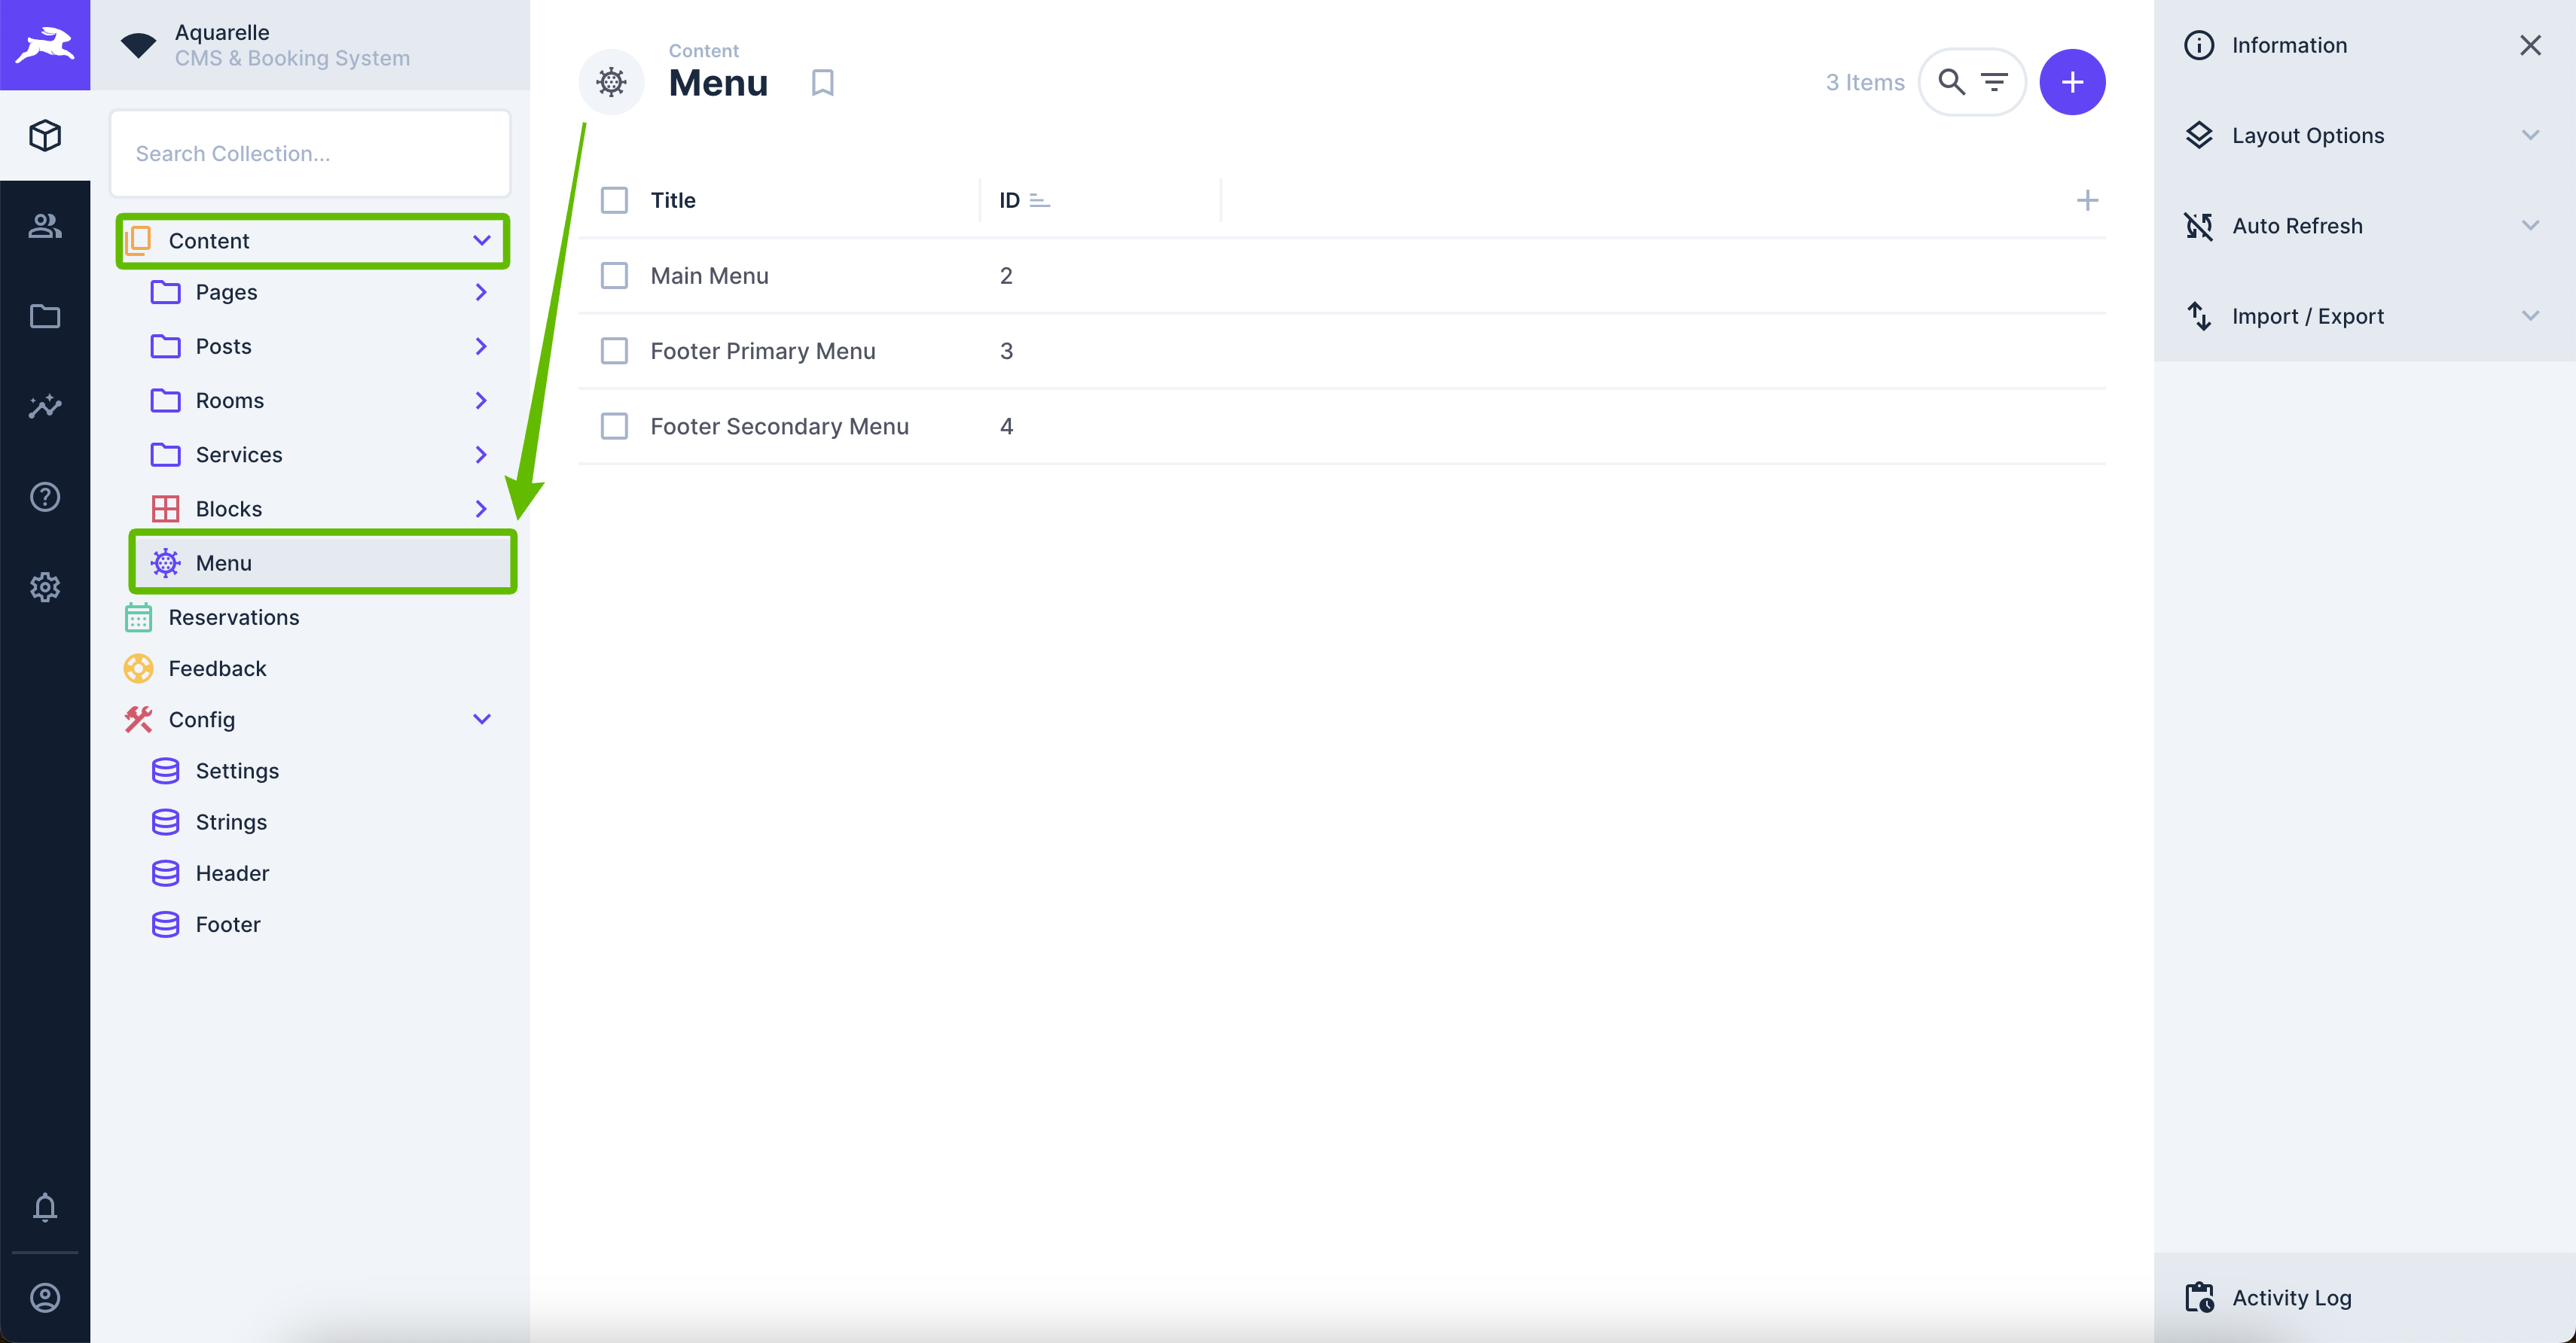Open the File Library folder icon
2576x1343 pixels.
tap(45, 317)
